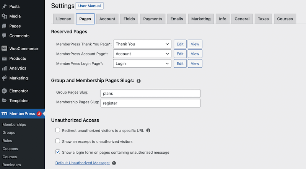Open the Reminders submenu item
Screen dimensions: 306x169
(12, 165)
